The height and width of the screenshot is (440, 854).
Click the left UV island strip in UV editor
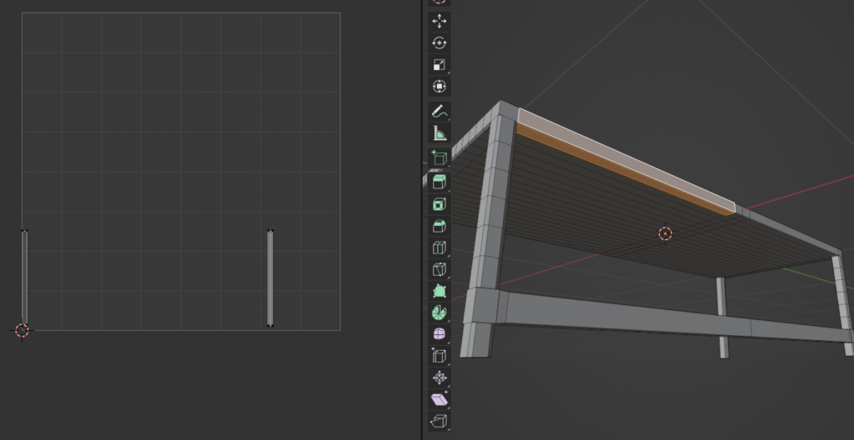pyautogui.click(x=24, y=277)
